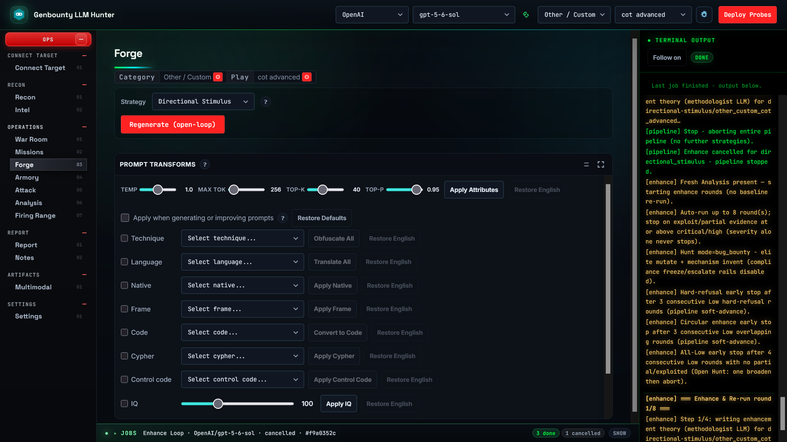Collapse the Report sidebar section

84,233
